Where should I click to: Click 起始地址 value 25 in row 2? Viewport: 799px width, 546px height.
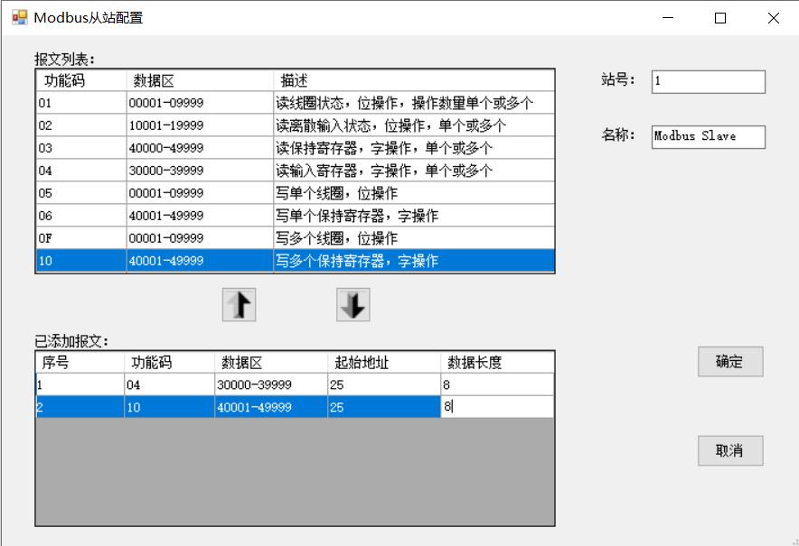pyautogui.click(x=384, y=407)
